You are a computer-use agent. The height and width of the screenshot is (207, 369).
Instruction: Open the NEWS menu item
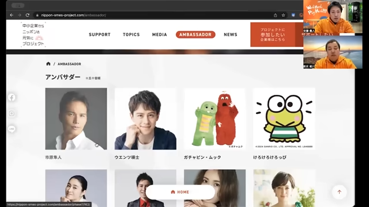click(x=231, y=34)
